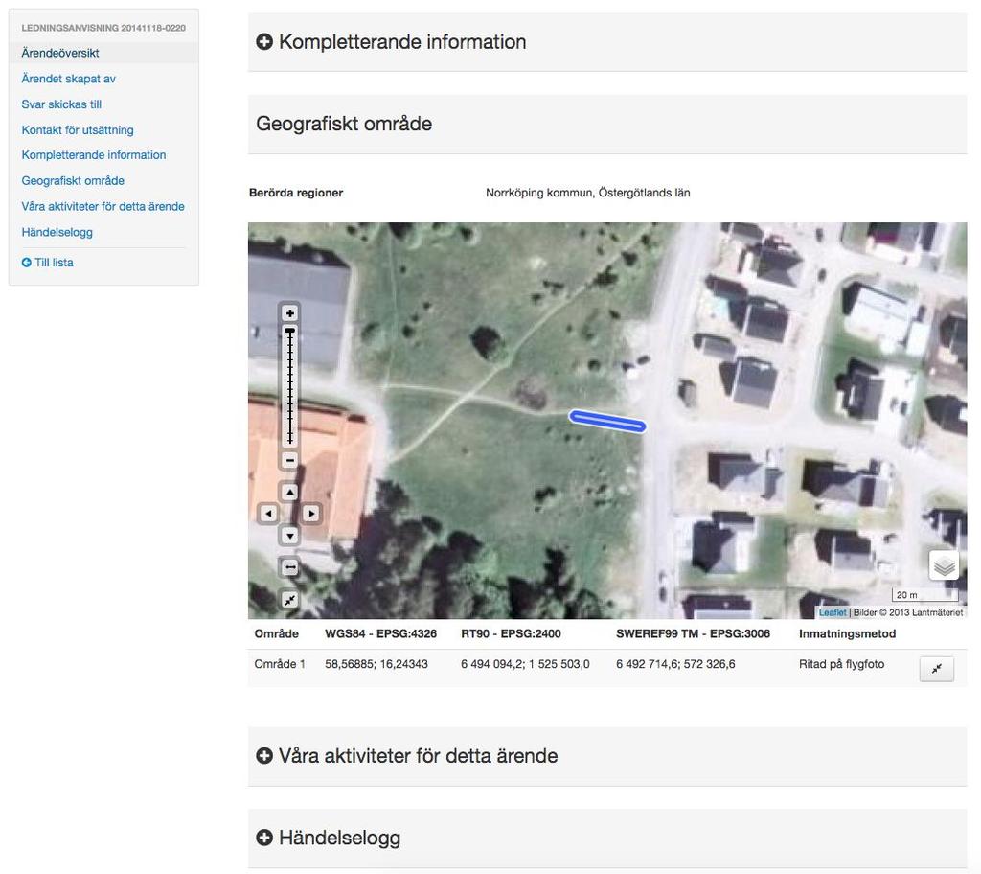Click the Ritad på flygfoto cell
Image resolution: width=981 pixels, height=874 pixels.
[x=841, y=663]
